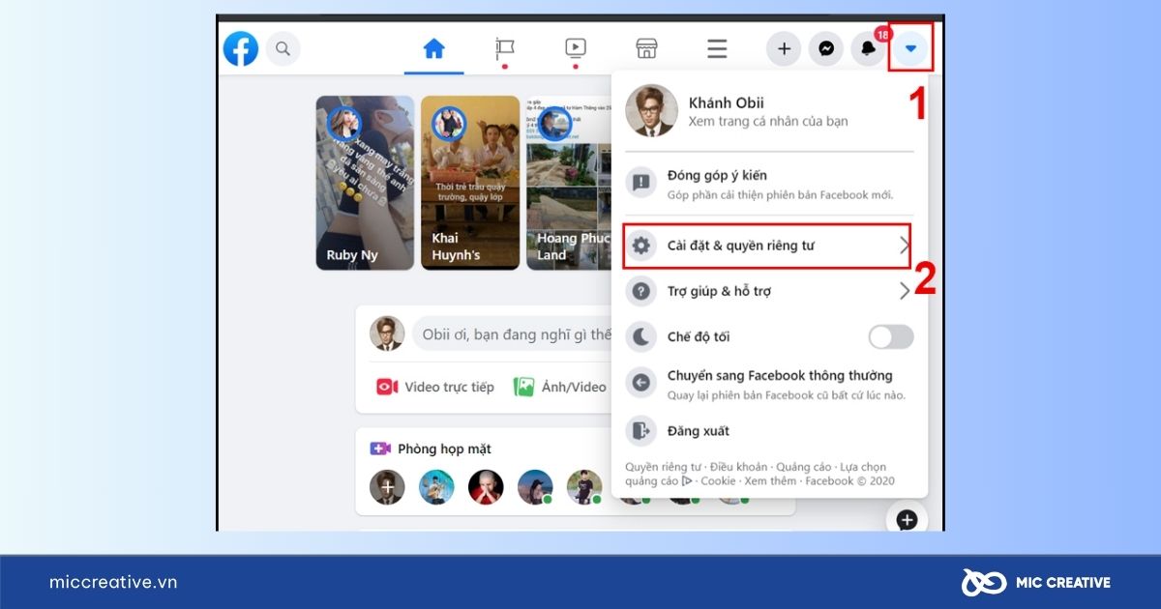This screenshot has height=609, width=1161.
Task: Toggle the Chế độ tối switch
Action: pyautogui.click(x=891, y=336)
